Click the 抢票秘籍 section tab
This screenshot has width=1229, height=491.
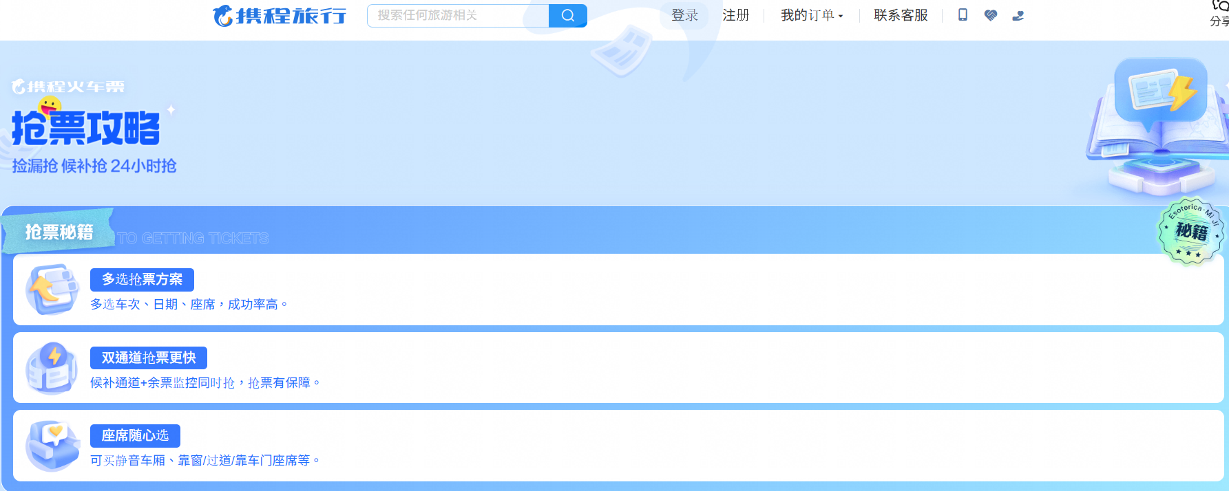[x=59, y=232]
